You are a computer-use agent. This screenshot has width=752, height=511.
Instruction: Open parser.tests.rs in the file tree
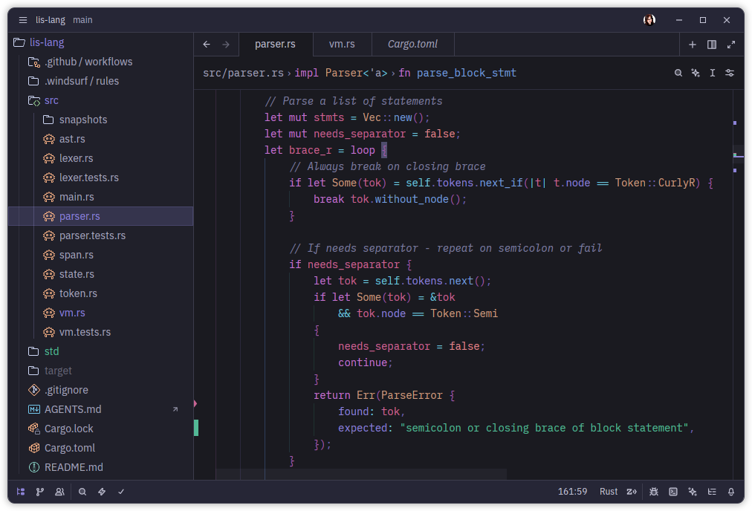[x=101, y=235]
